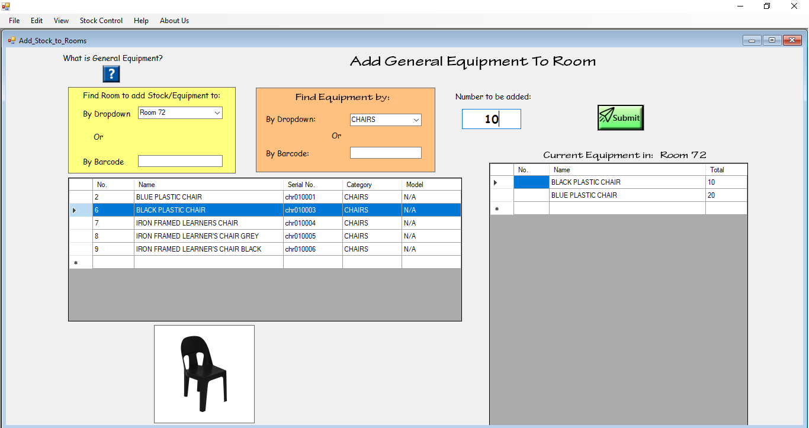Select the BLUE PLASTIC CHAIR row in equipment list
Image resolution: width=809 pixels, height=428 pixels.
coord(207,197)
